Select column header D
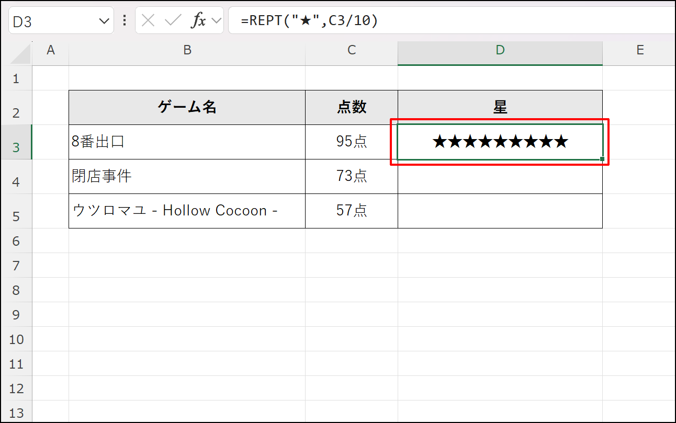 (x=500, y=50)
